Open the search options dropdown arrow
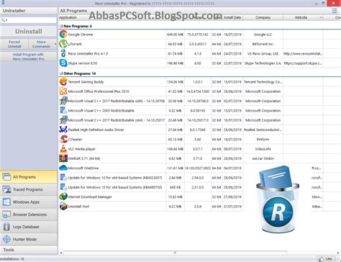Screen dimensions: 341x262 (6, 20)
